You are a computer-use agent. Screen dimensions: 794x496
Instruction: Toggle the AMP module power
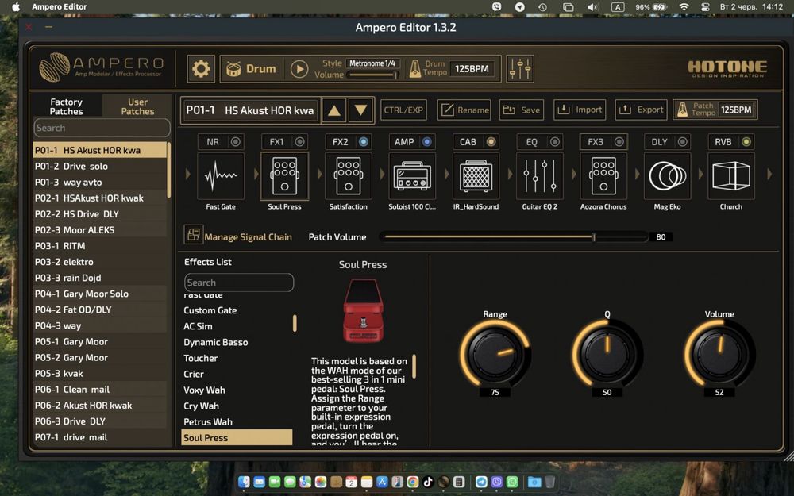(427, 142)
